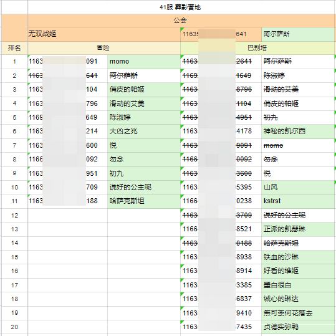Select the '巴别塔' section header cell
Image resolution: width=336 pixels, height=336 pixels.
click(x=257, y=48)
